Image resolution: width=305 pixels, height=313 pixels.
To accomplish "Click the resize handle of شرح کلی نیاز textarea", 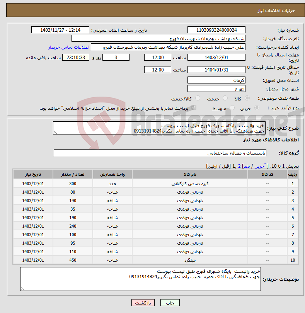I will (55, 132).
